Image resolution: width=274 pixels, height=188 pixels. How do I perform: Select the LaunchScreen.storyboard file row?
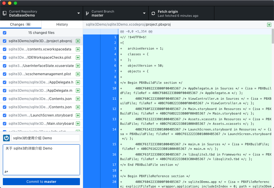tap(41, 115)
